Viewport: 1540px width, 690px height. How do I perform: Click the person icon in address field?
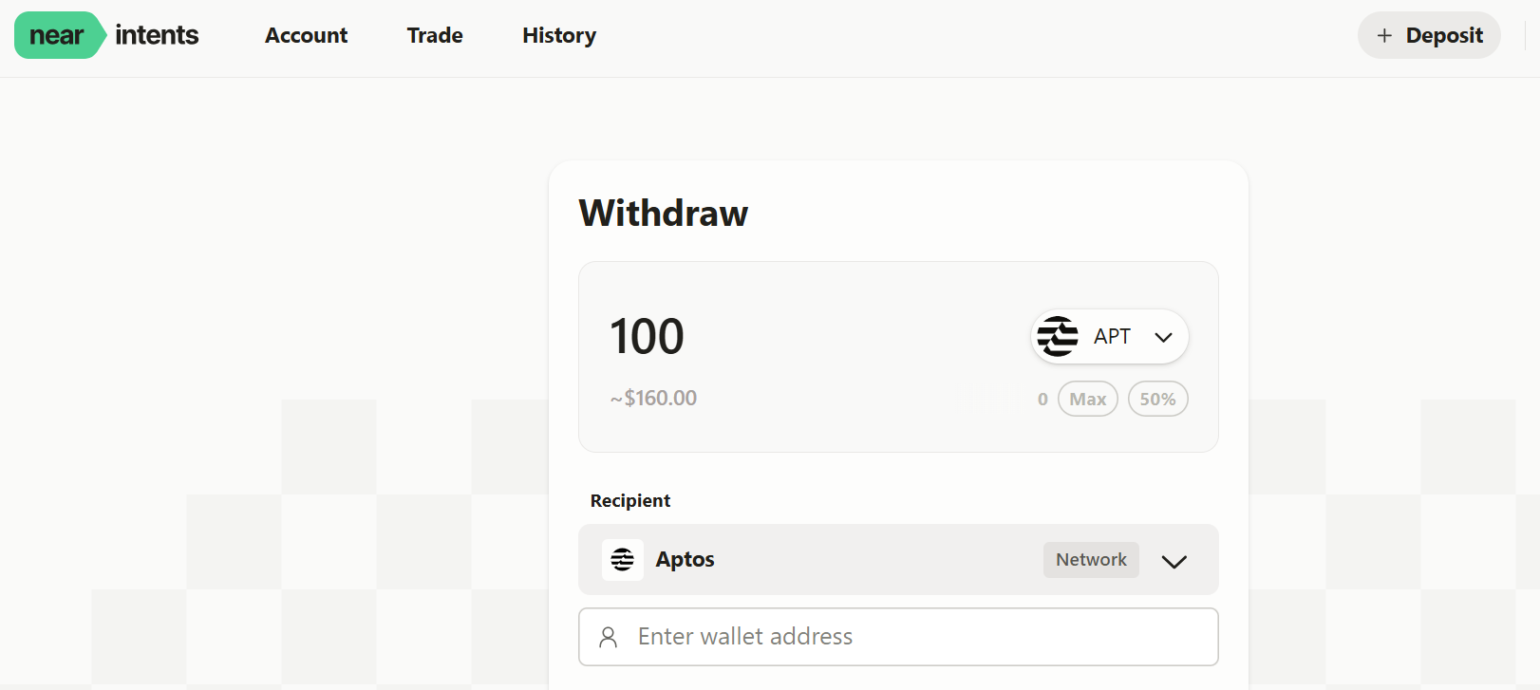609,637
